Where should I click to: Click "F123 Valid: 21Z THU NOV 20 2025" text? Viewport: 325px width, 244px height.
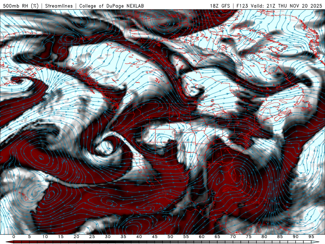pyautogui.click(x=279, y=6)
